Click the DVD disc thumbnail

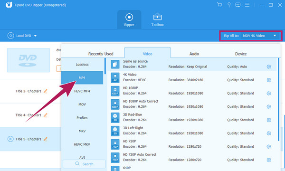click(28, 60)
